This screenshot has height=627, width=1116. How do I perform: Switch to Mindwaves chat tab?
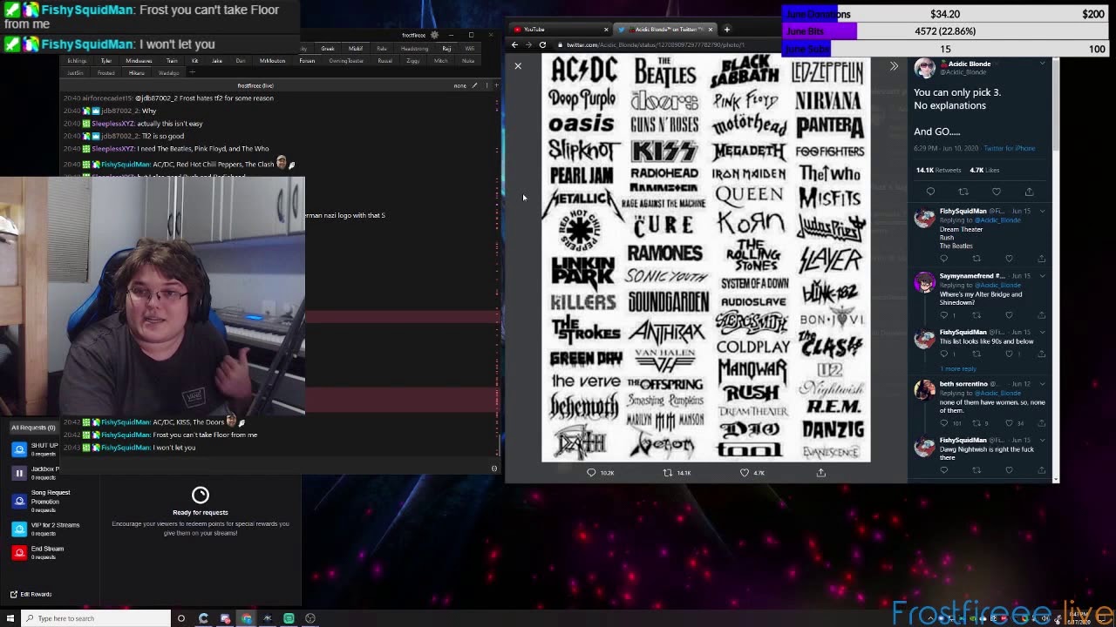[x=139, y=61]
